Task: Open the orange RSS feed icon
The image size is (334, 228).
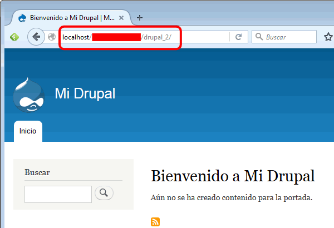Action: 155,222
